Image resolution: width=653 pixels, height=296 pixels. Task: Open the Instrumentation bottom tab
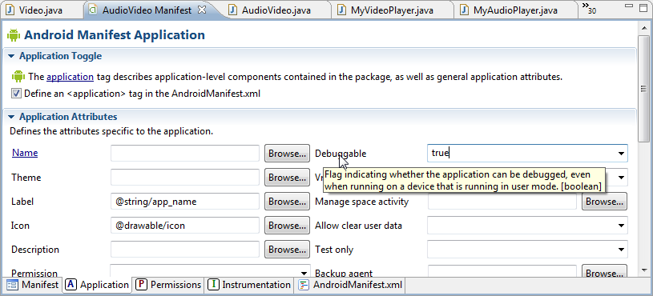(x=249, y=285)
